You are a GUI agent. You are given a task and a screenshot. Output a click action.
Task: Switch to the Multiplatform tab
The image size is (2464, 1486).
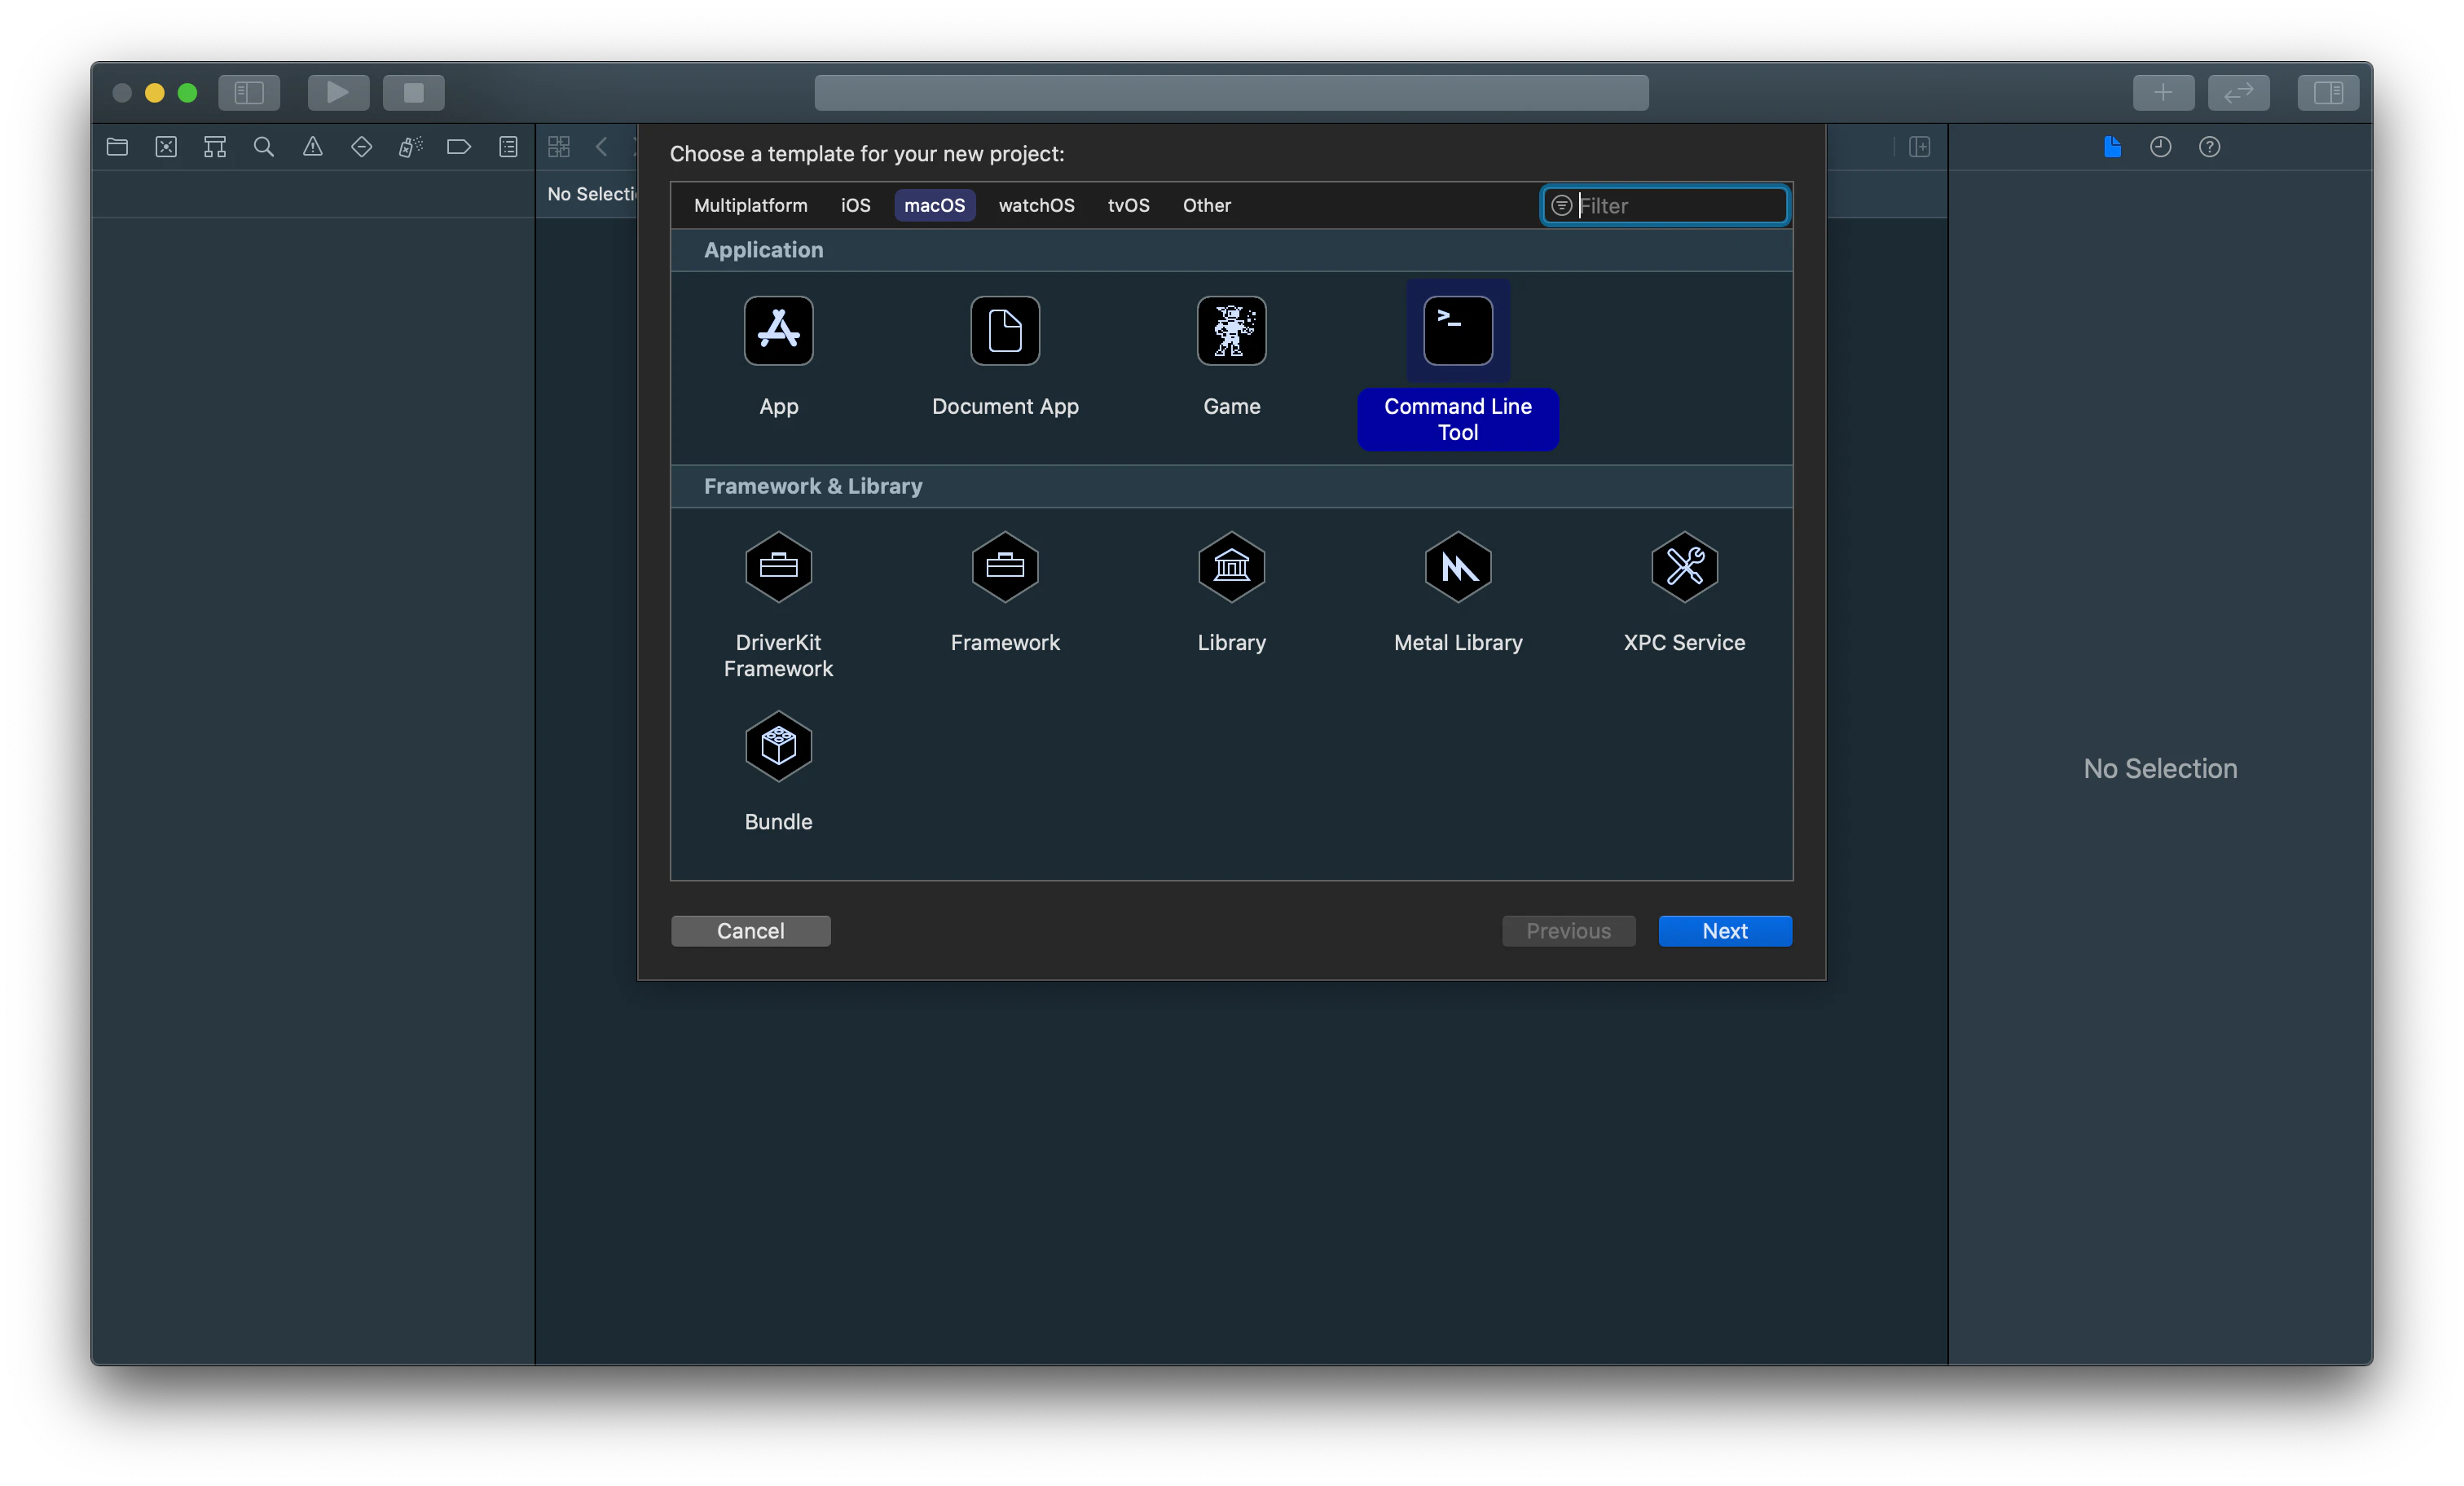pos(750,205)
